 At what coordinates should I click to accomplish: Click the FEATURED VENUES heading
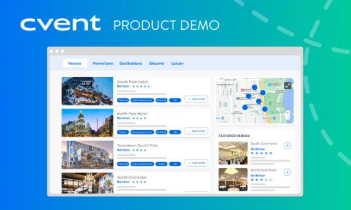tap(234, 136)
